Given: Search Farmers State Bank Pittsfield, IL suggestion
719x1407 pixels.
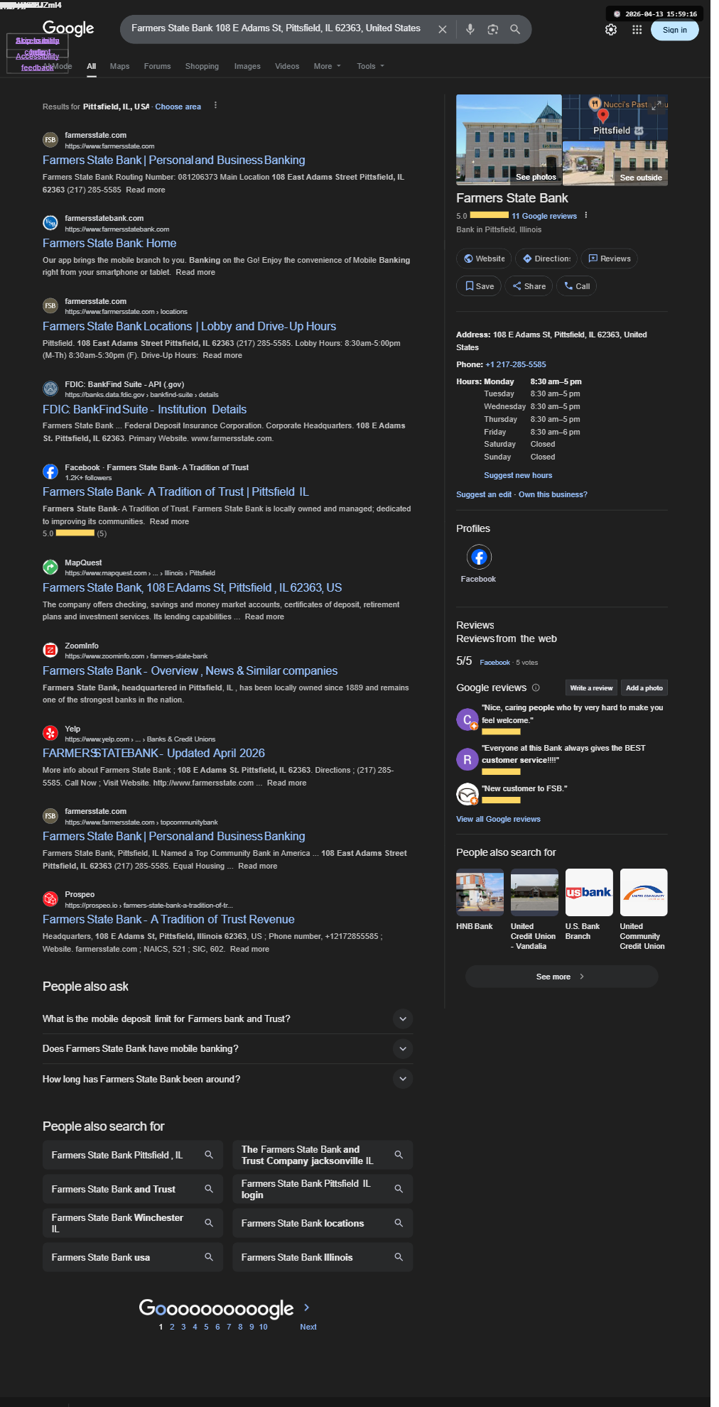Looking at the screenshot, I should (132, 1155).
